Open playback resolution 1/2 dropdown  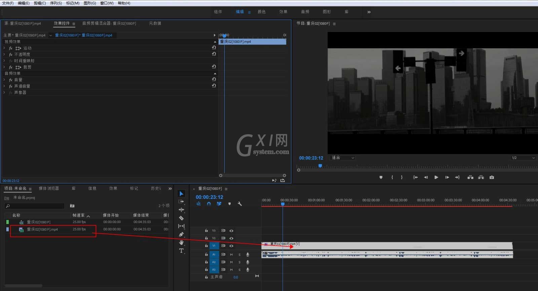pos(523,158)
